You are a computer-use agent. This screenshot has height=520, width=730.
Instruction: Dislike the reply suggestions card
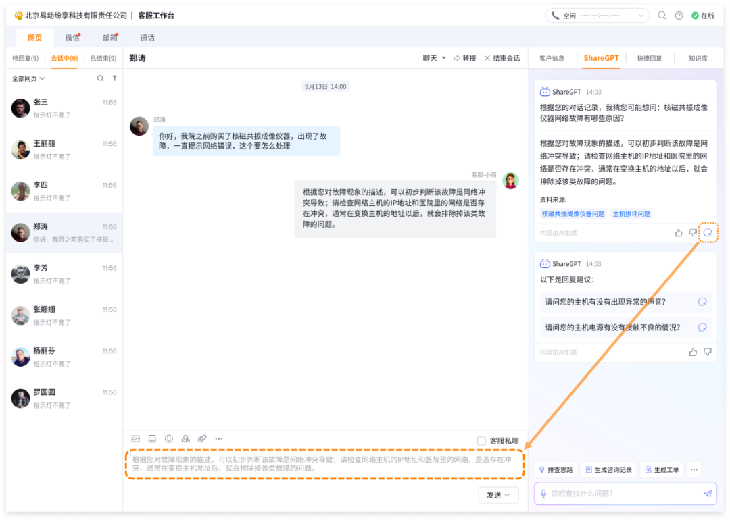click(x=708, y=352)
